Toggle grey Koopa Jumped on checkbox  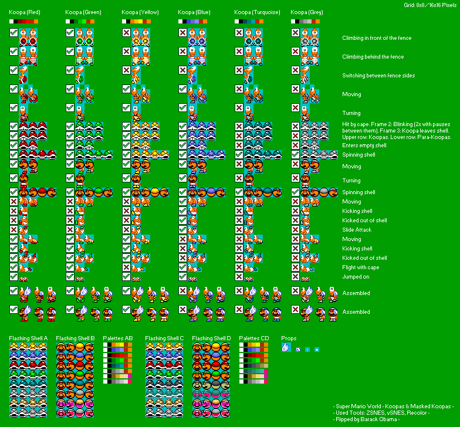[295, 277]
